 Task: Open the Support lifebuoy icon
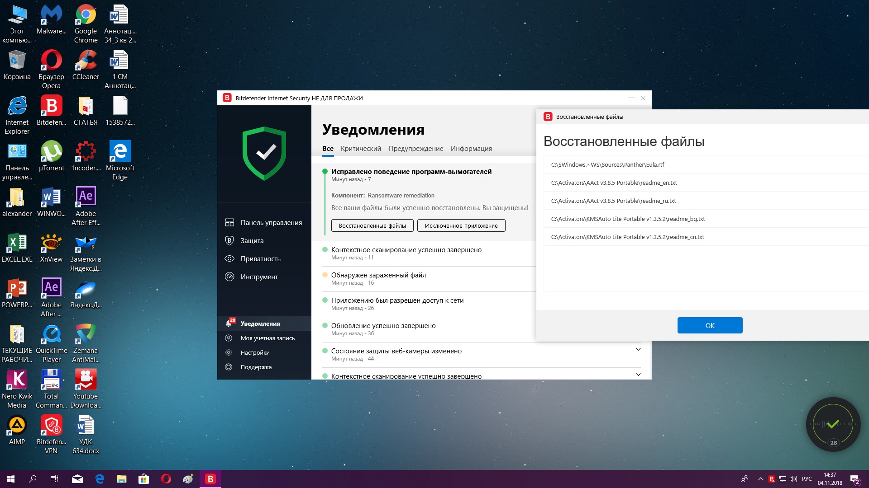point(229,367)
